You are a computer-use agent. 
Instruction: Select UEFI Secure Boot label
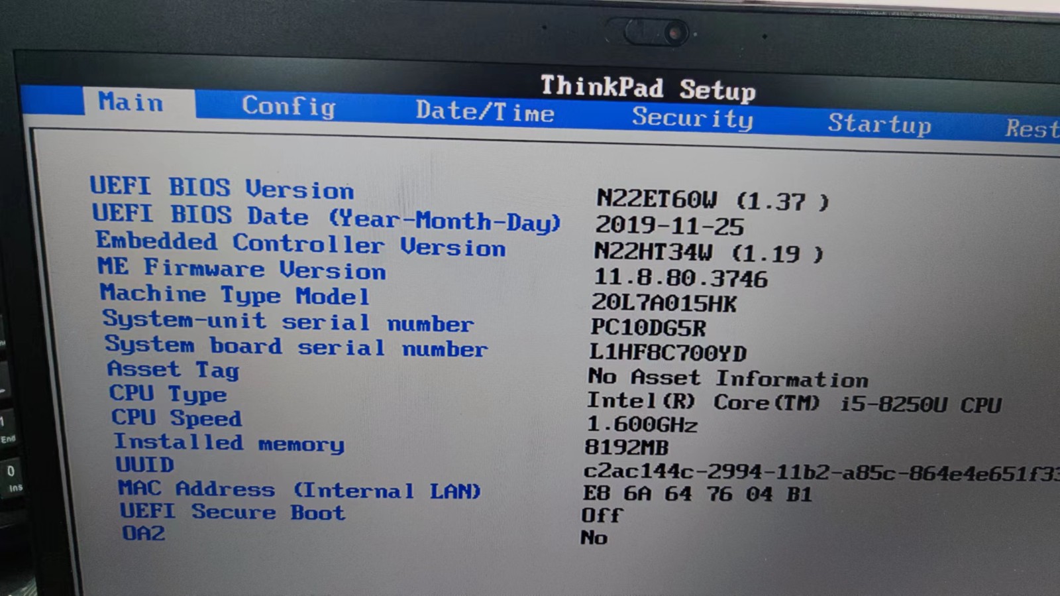click(233, 512)
